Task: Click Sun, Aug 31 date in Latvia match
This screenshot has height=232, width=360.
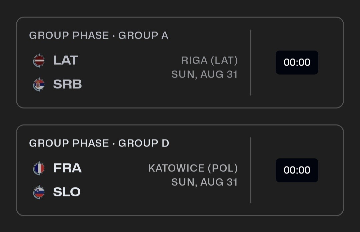Action: coord(204,74)
